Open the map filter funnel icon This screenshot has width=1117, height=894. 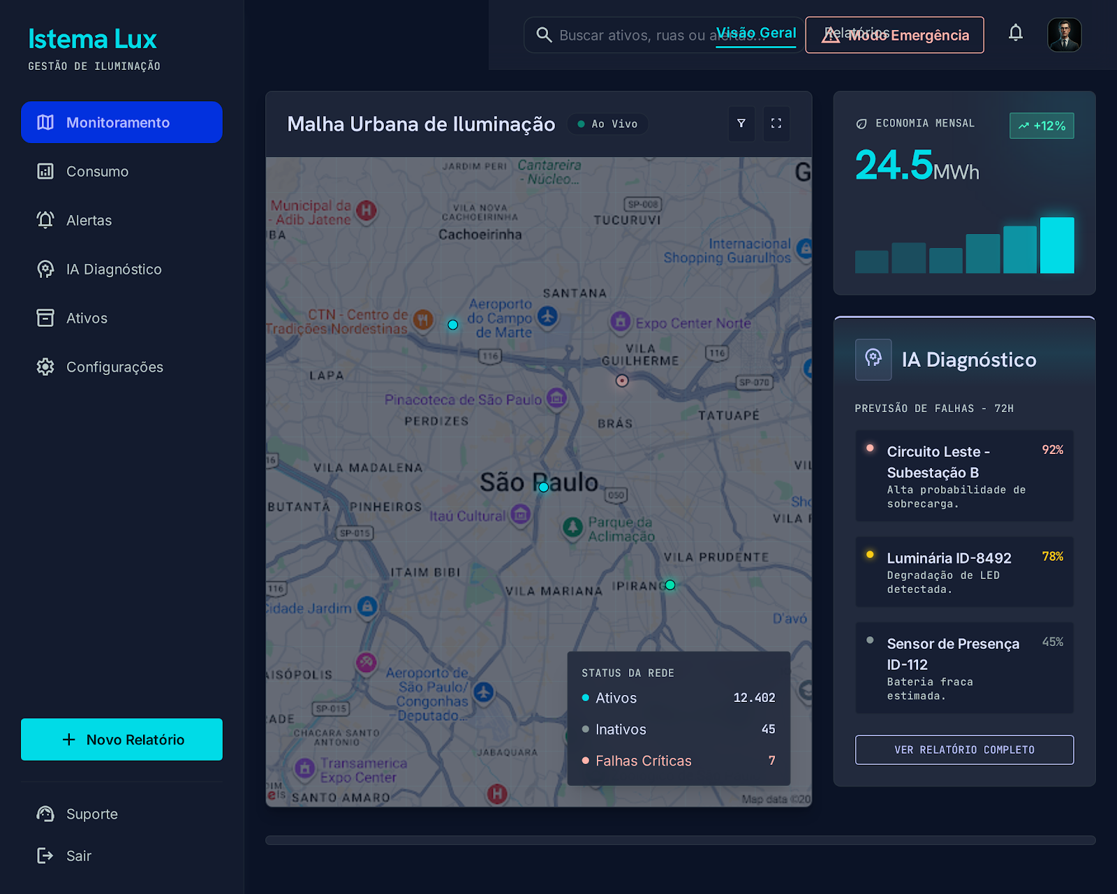click(741, 124)
